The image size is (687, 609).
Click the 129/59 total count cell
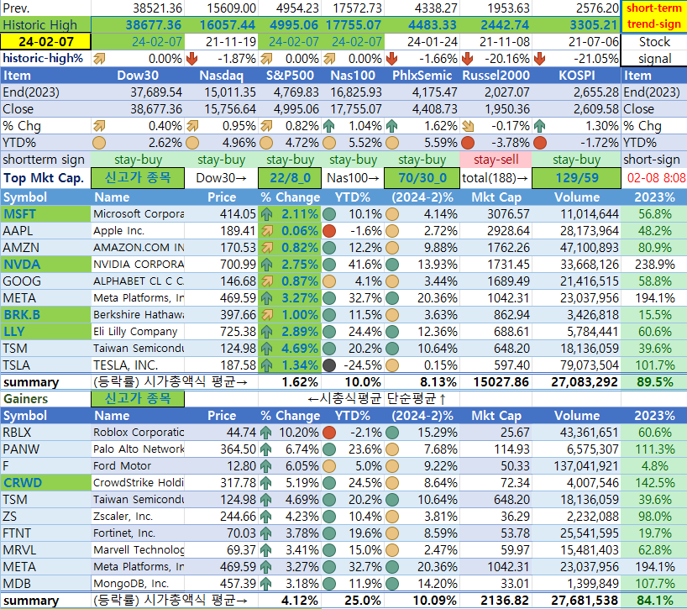pyautogui.click(x=576, y=178)
